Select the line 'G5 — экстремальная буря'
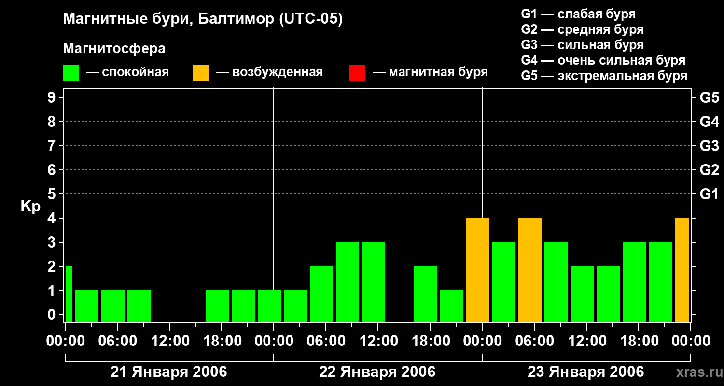The image size is (724, 386). click(604, 76)
